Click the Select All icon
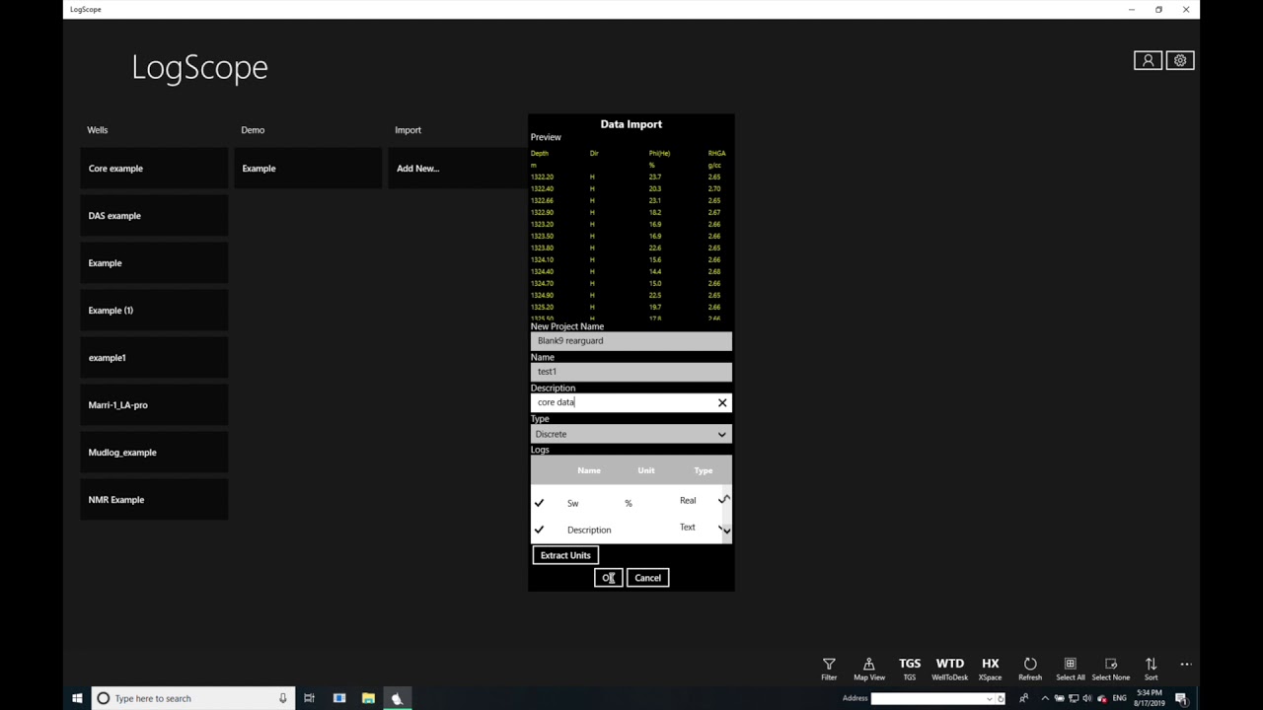 pyautogui.click(x=1071, y=669)
